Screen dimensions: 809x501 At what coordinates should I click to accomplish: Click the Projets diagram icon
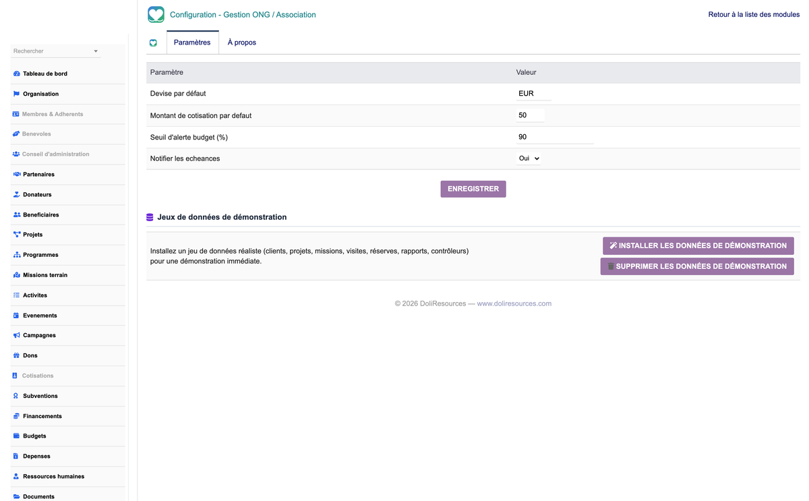[17, 235]
